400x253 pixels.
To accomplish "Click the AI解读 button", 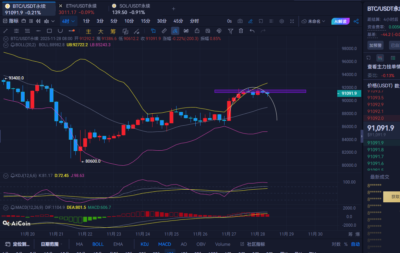I will (340, 21).
